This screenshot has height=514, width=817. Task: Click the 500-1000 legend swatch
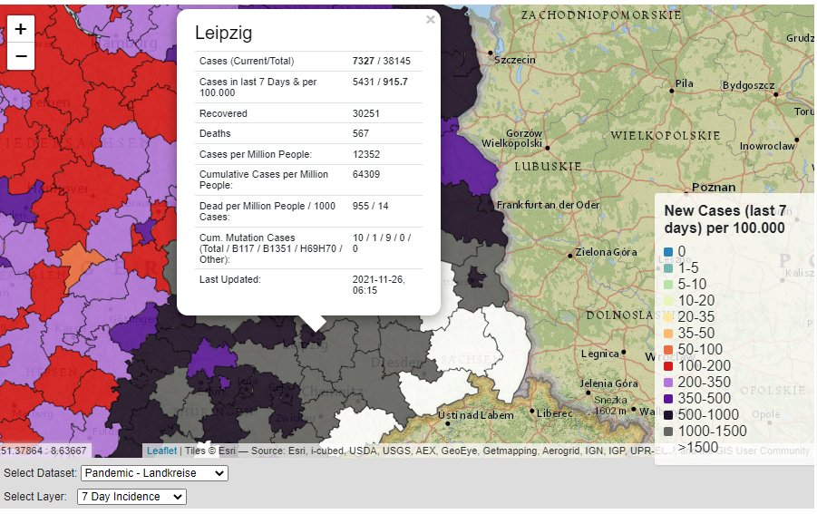pyautogui.click(x=668, y=415)
